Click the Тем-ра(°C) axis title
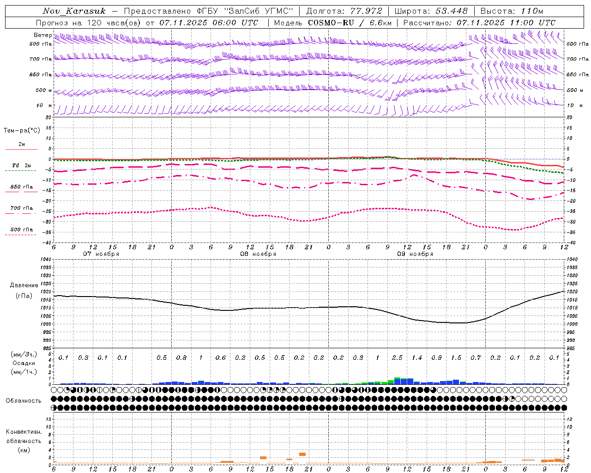 pyautogui.click(x=22, y=131)
